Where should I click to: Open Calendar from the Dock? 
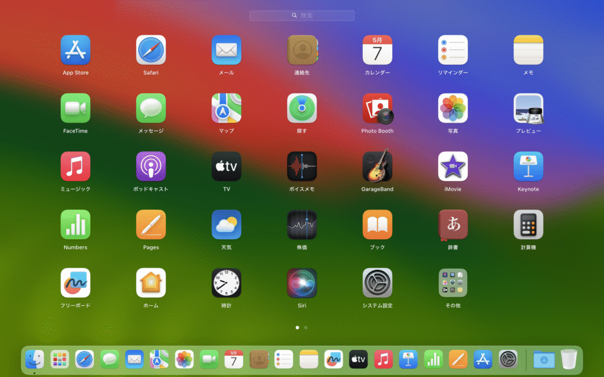pyautogui.click(x=234, y=359)
